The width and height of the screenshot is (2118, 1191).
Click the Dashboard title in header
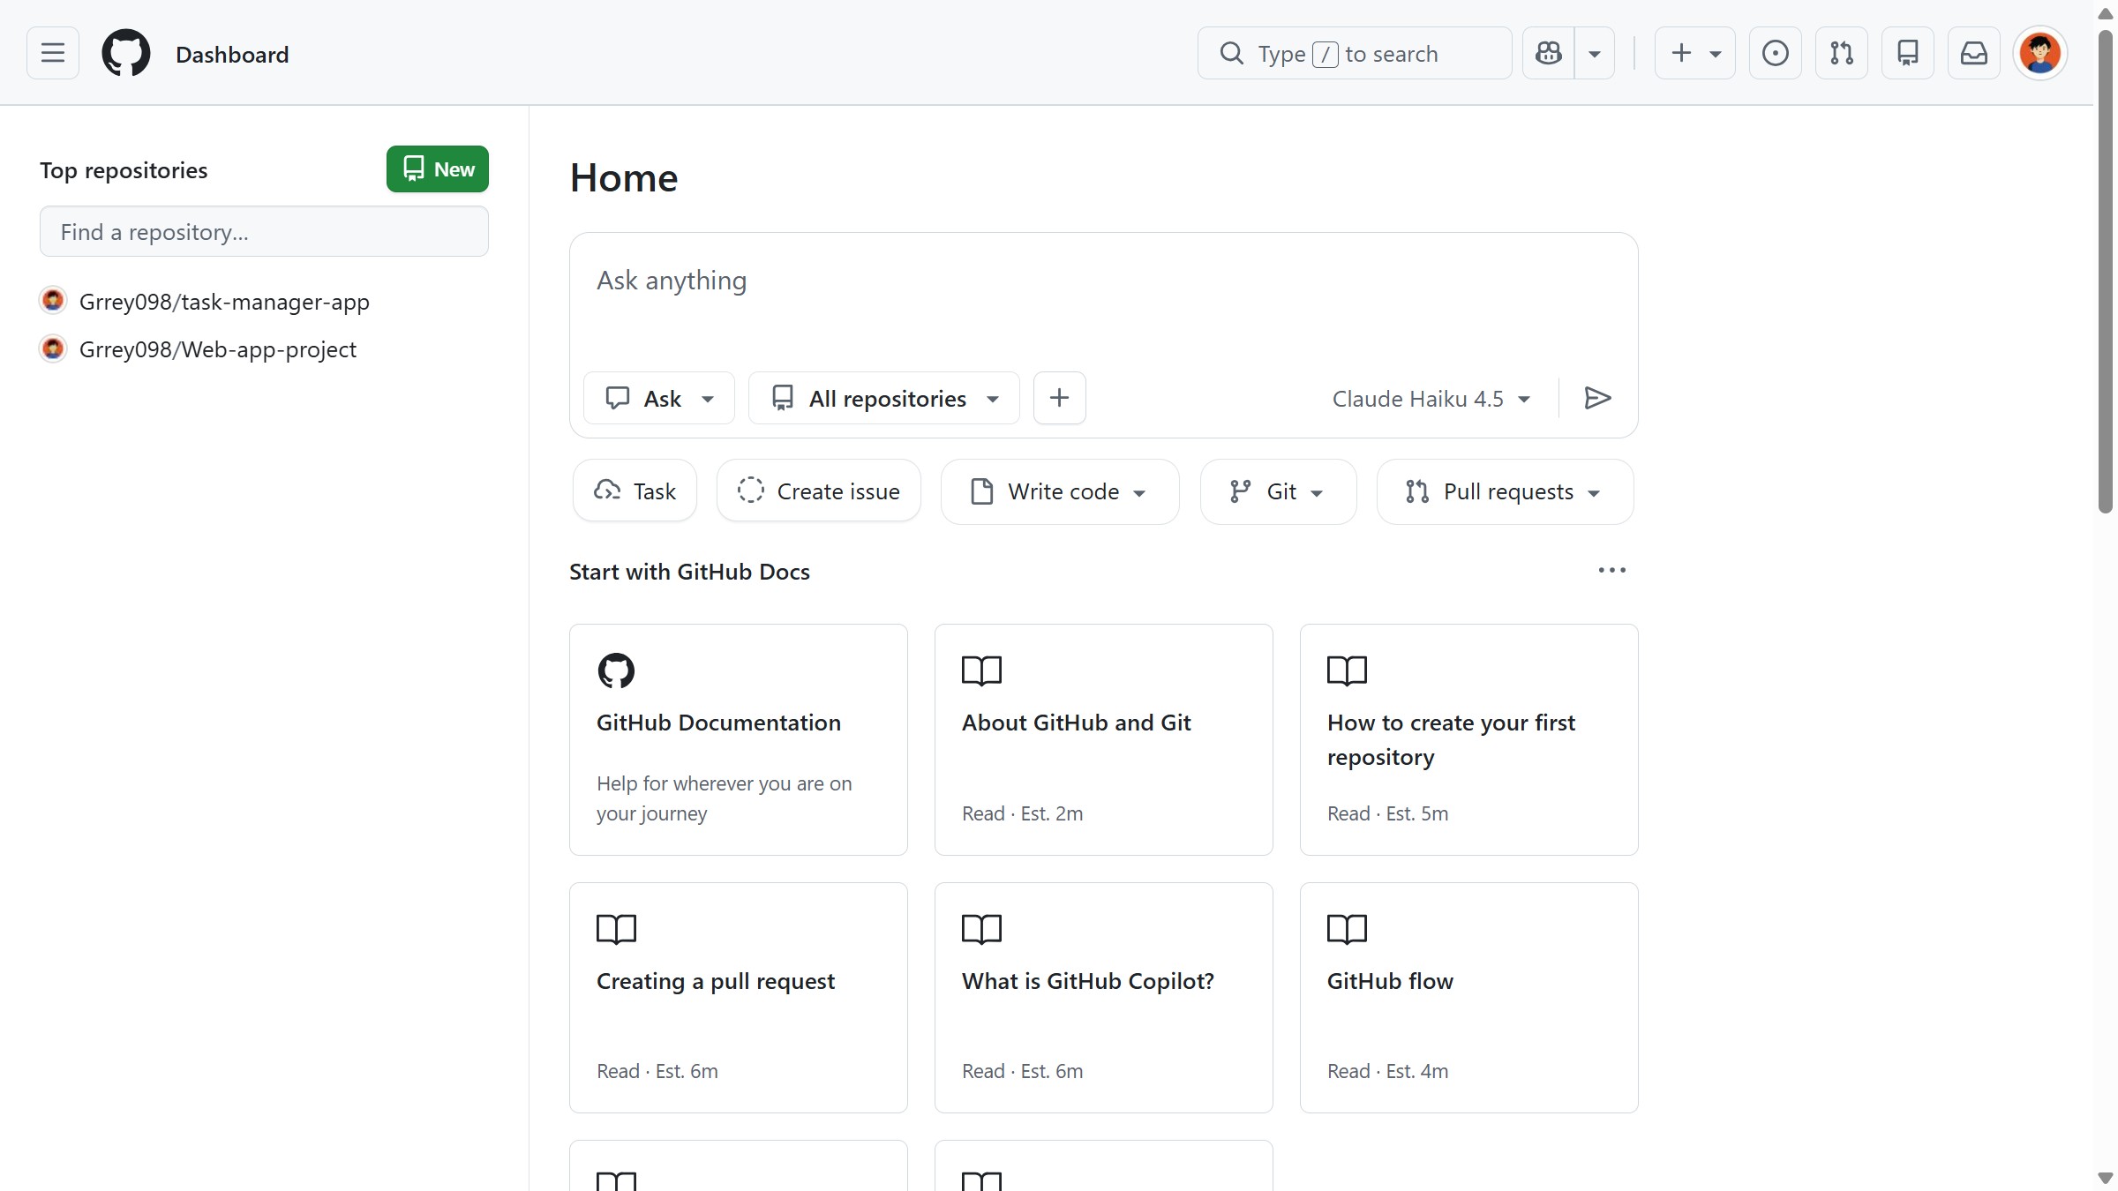pos(232,54)
